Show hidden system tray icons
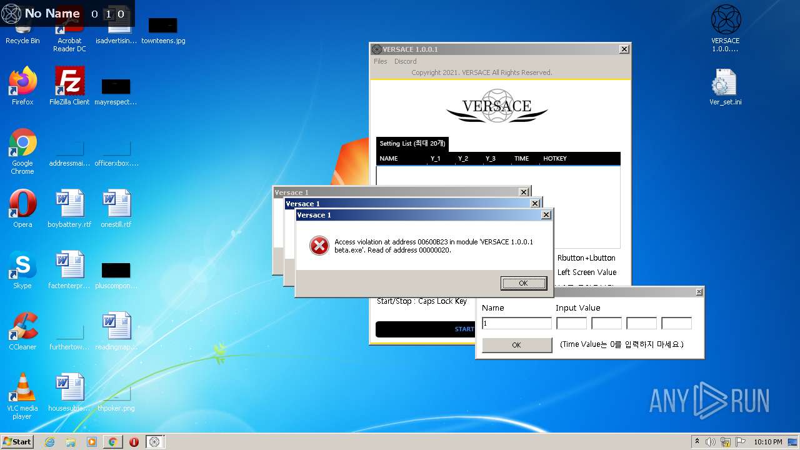Image resolution: width=800 pixels, height=450 pixels. [697, 442]
